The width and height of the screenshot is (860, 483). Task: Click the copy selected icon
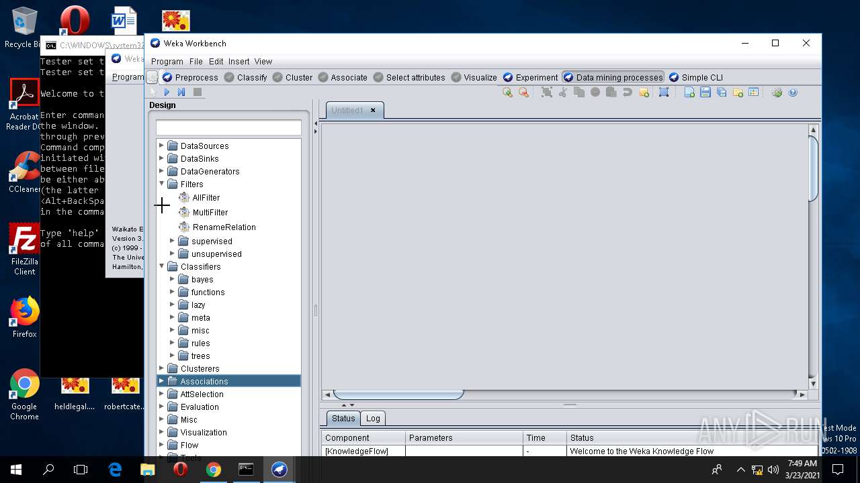[579, 93]
